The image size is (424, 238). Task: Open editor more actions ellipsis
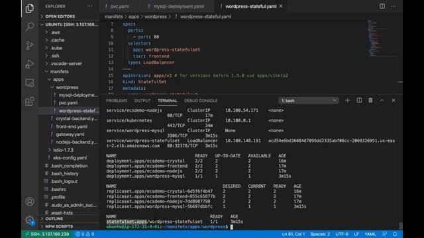pos(394,6)
